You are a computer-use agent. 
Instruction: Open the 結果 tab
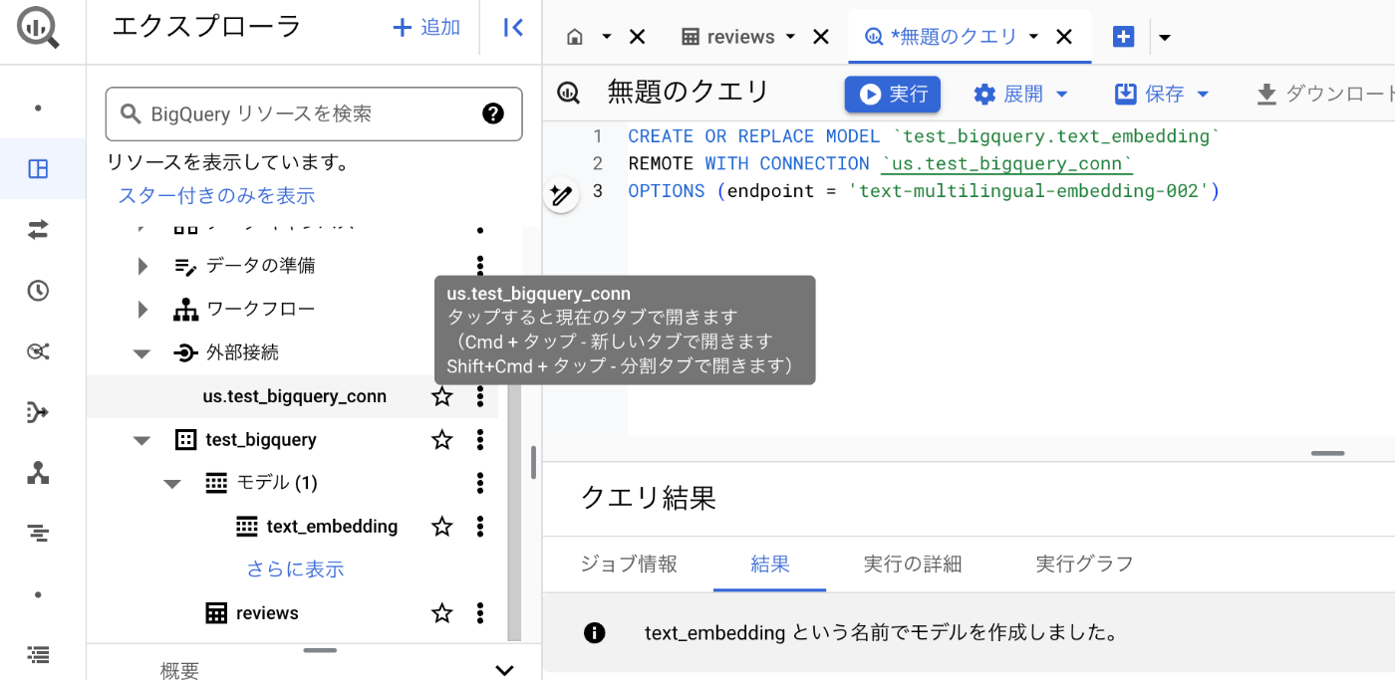click(x=770, y=564)
